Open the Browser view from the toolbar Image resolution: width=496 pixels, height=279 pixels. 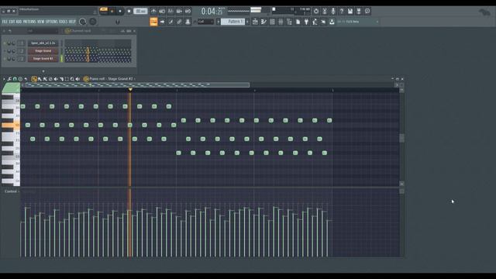[289, 22]
